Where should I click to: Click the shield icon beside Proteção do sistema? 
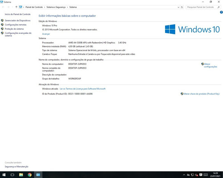pos(2,29)
